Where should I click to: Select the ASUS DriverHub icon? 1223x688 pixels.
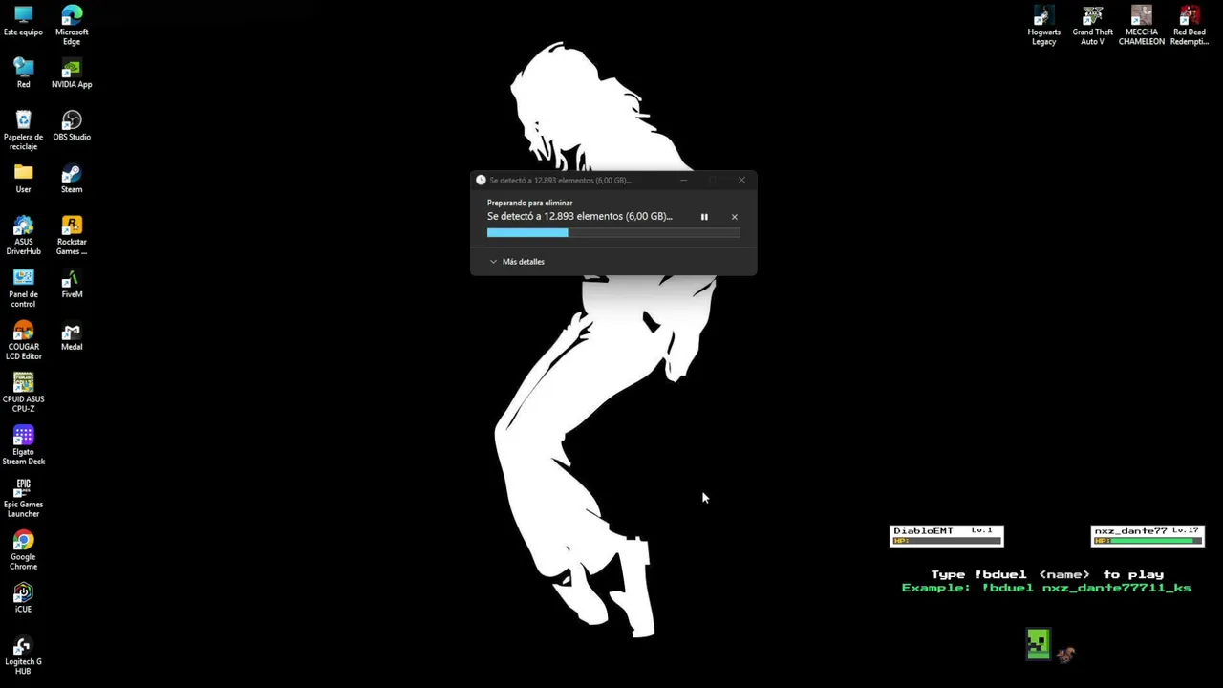tap(23, 235)
